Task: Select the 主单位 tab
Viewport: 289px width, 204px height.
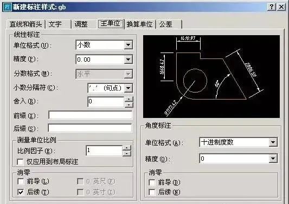Action: pos(111,24)
